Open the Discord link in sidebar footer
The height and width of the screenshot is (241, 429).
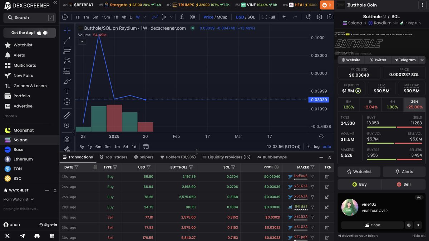37,236
